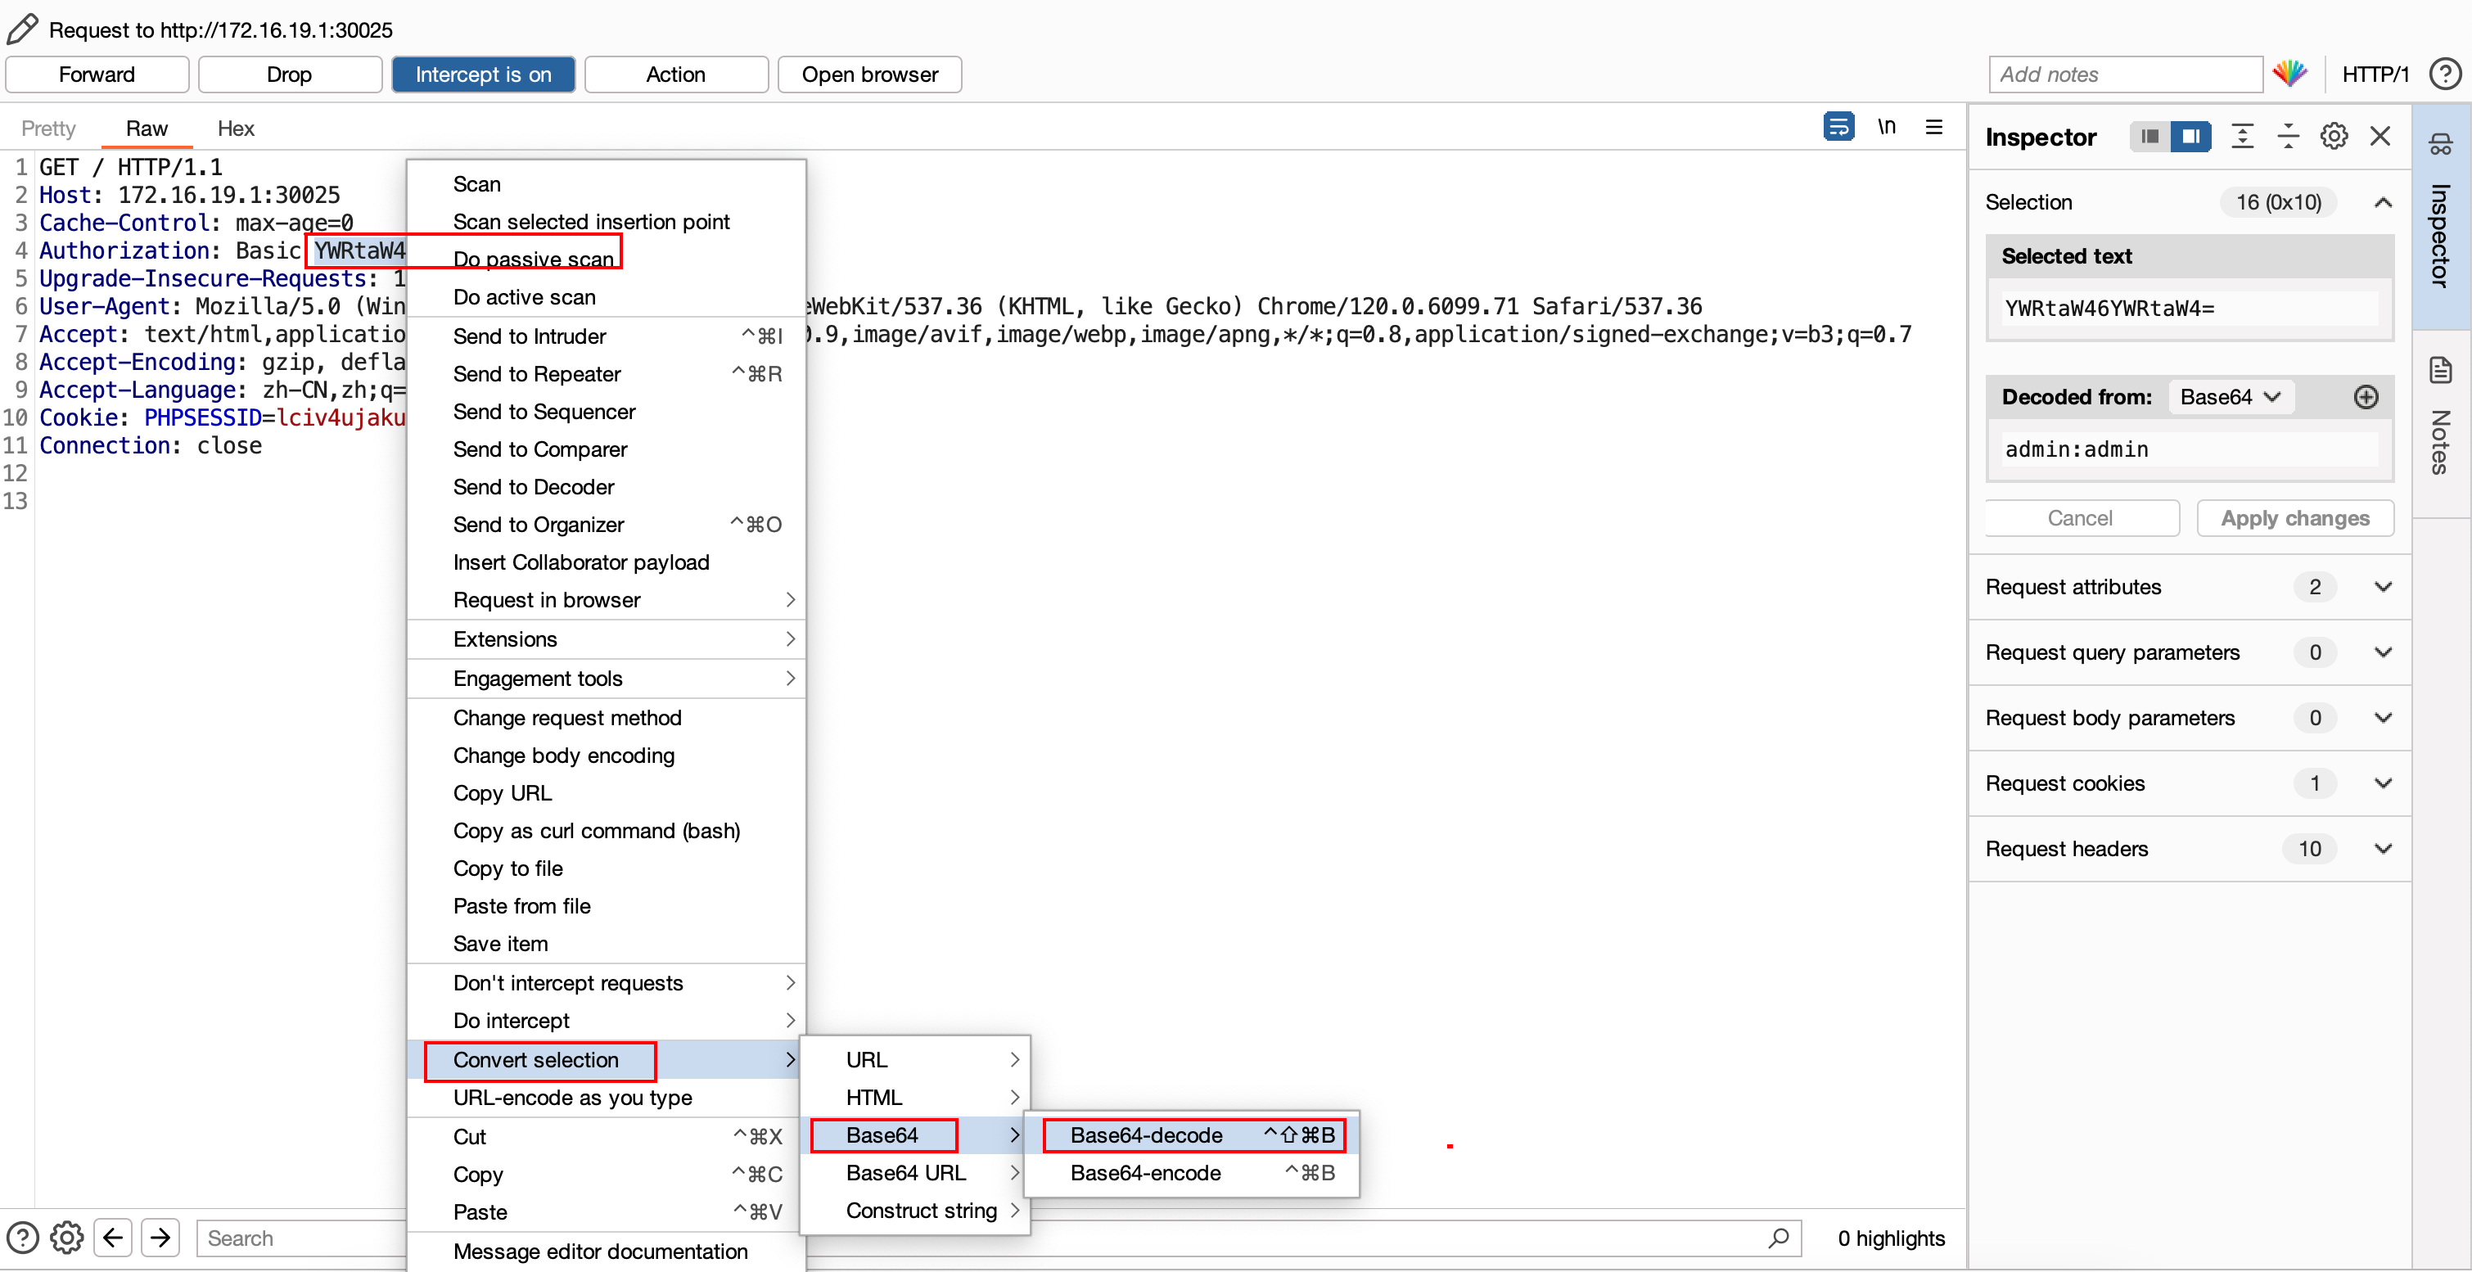Open the Action menu button
The width and height of the screenshot is (2472, 1272).
tap(675, 74)
